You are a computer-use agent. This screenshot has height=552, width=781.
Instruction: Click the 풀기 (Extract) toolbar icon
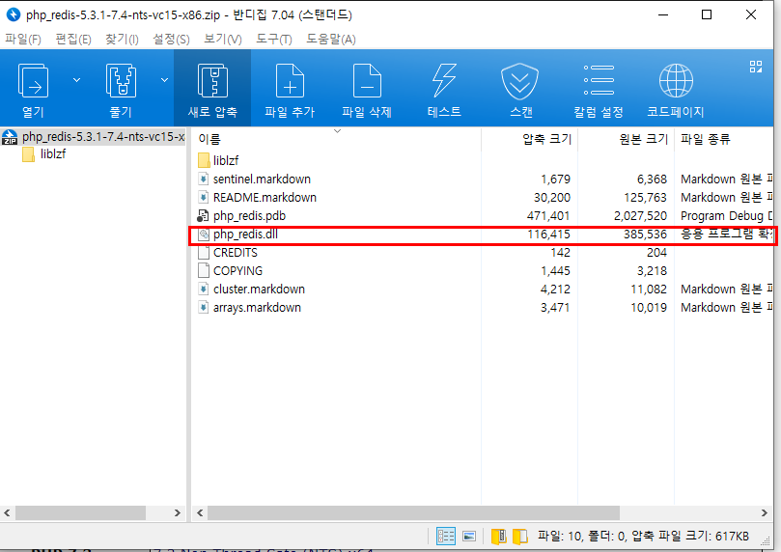coord(121,81)
